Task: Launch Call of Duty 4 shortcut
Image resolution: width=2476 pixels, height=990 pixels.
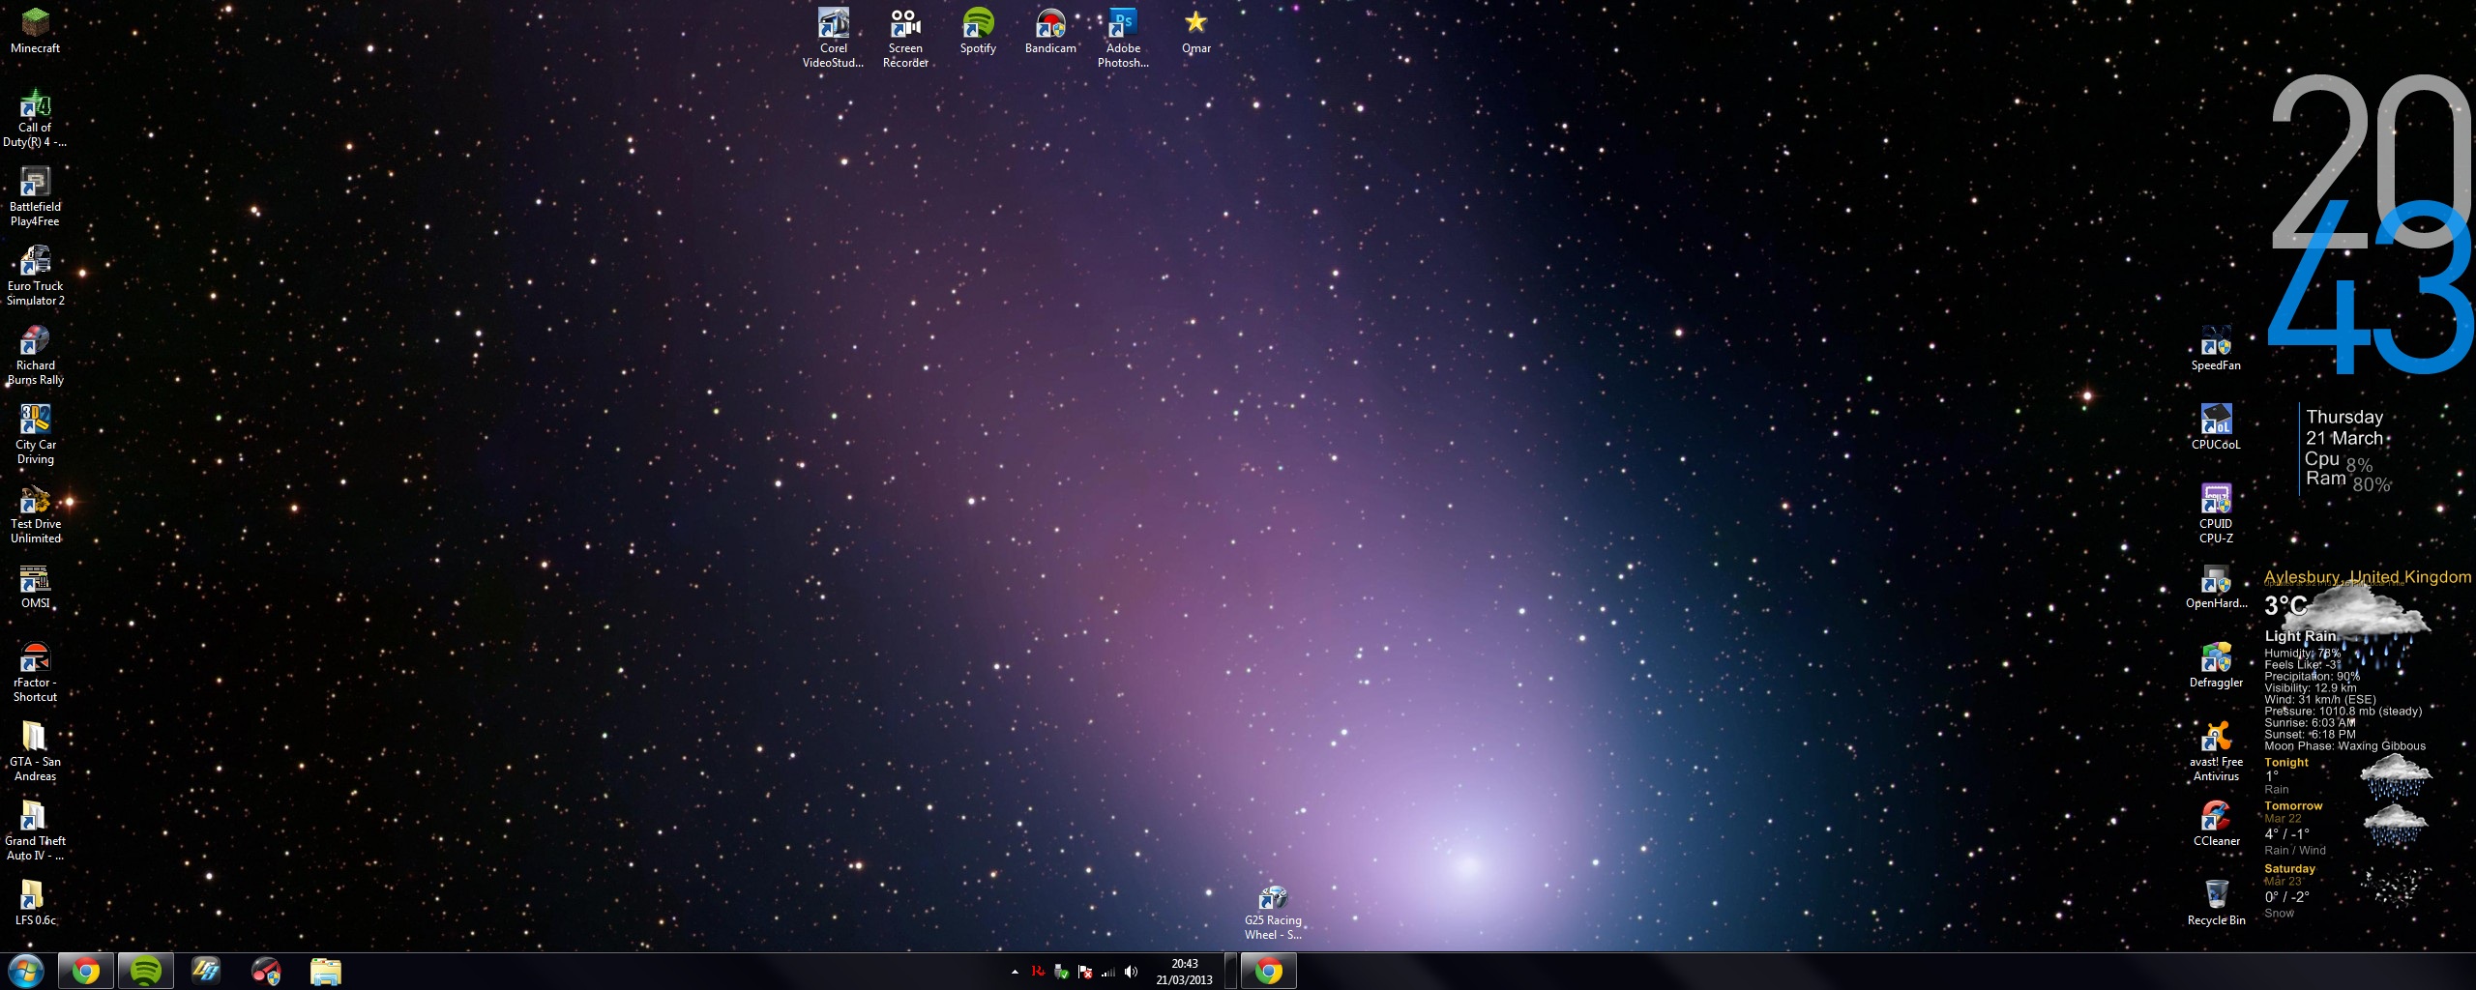Action: tap(35, 118)
